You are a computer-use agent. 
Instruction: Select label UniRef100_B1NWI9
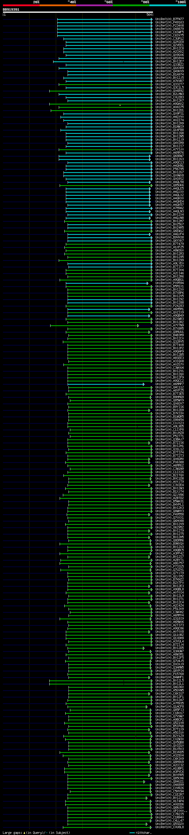click(170, 127)
